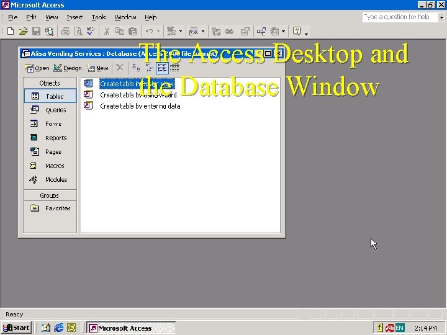Switch to Small Icons view
This screenshot has width=447, height=335.
pos(149,68)
